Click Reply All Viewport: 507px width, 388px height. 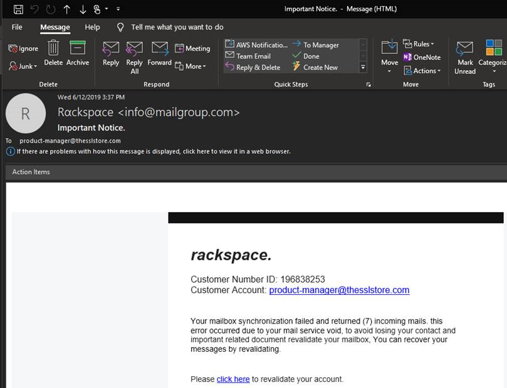pyautogui.click(x=135, y=58)
